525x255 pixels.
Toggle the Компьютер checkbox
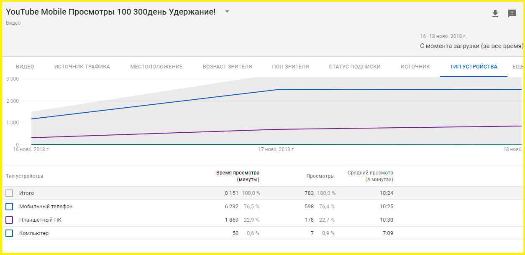(x=9, y=233)
